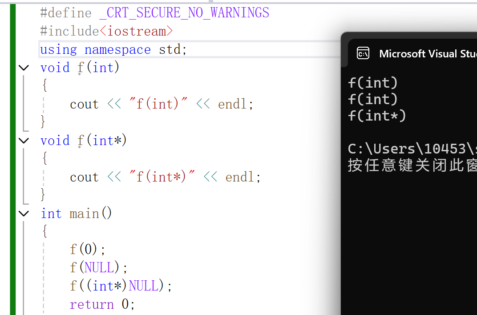Click the cout "f(int*)" statement line
The height and width of the screenshot is (315, 477).
[165, 177]
